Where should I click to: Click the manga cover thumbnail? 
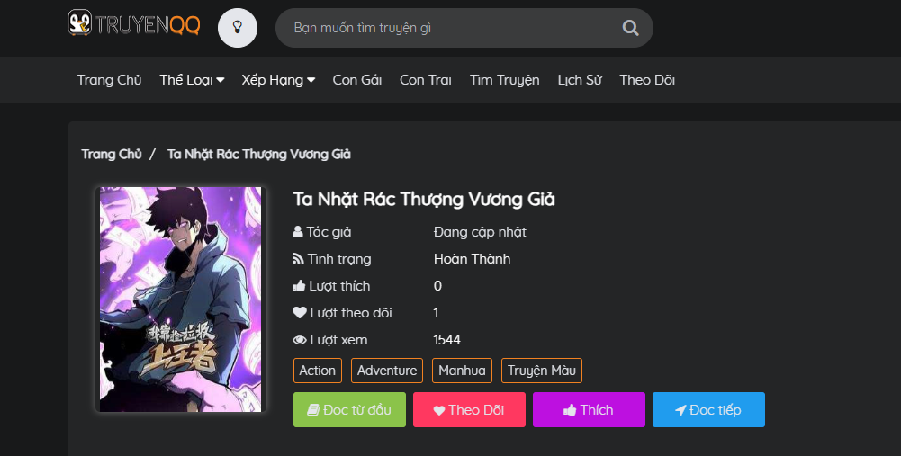pos(180,300)
